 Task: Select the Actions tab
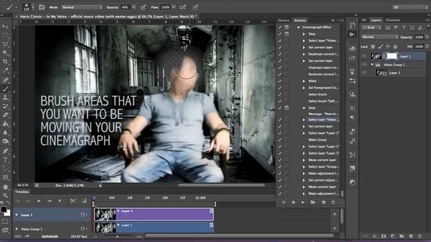300,20
